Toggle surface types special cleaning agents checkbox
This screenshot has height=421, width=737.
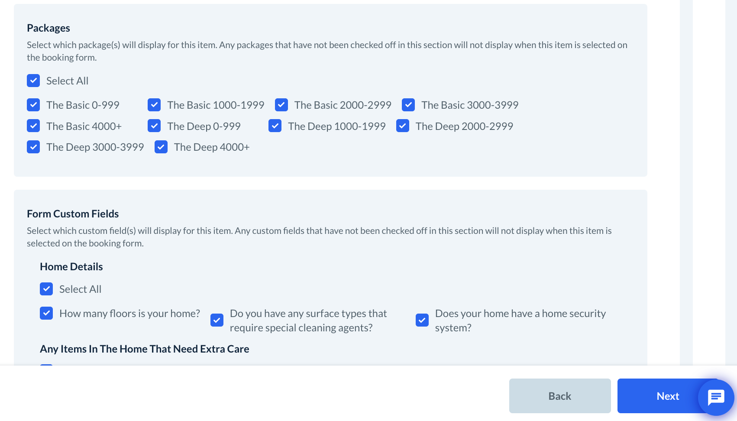point(217,320)
